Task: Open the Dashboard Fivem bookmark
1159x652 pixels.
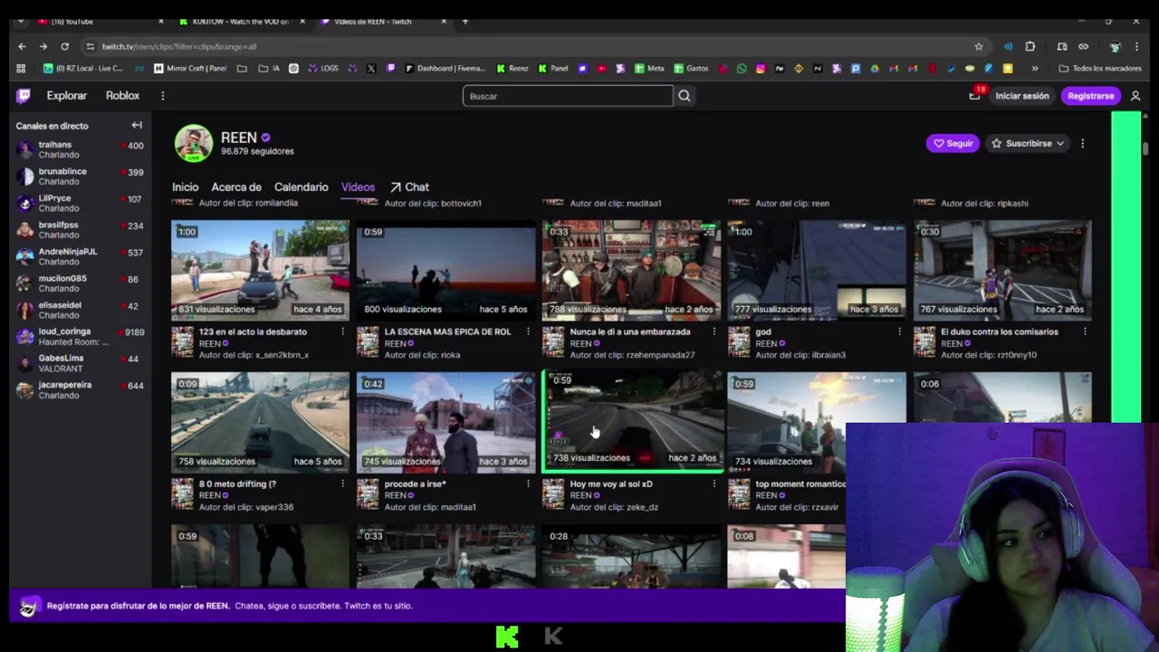Action: pyautogui.click(x=445, y=68)
